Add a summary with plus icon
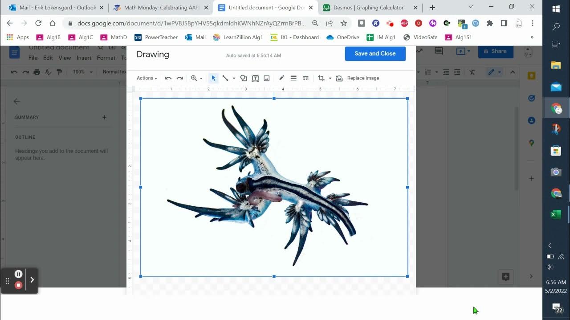The image size is (570, 320). coord(104,117)
